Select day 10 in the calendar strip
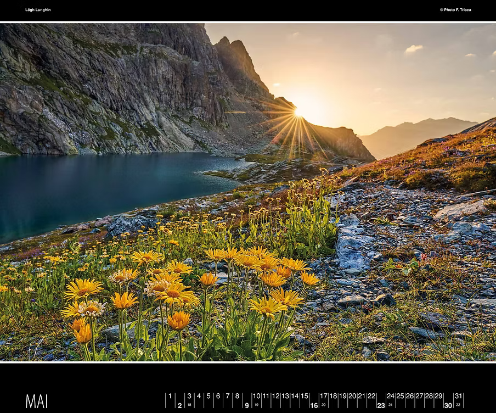 pos(257,396)
